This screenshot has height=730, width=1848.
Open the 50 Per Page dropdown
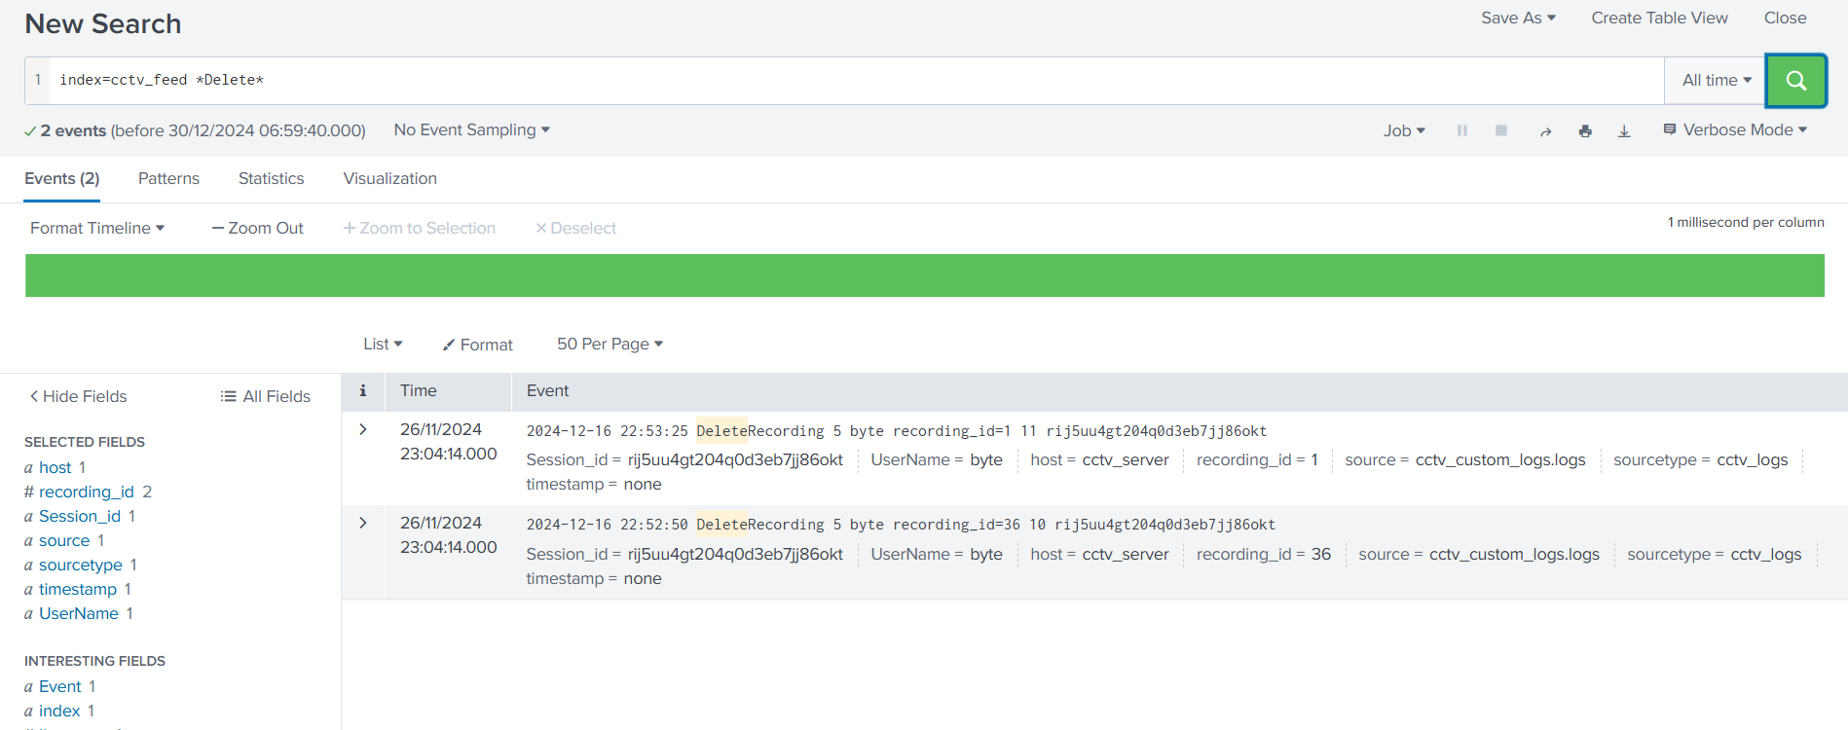pyautogui.click(x=610, y=344)
